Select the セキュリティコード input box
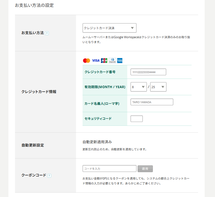The image size is (215, 197). click(x=137, y=119)
